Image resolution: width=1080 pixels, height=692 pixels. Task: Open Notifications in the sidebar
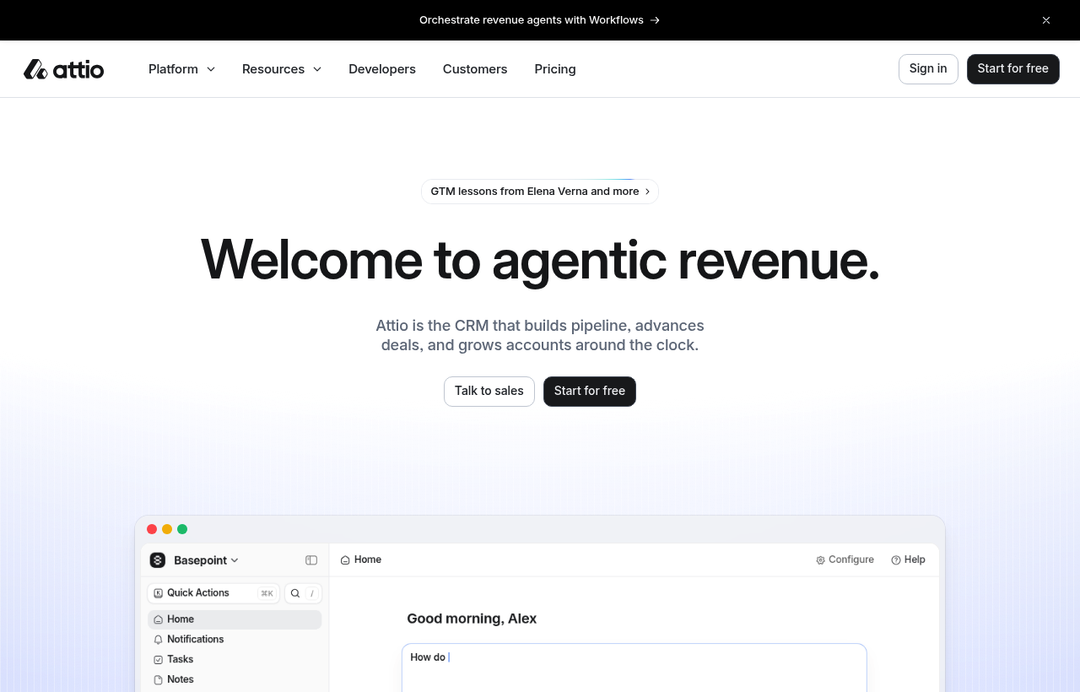click(x=235, y=640)
